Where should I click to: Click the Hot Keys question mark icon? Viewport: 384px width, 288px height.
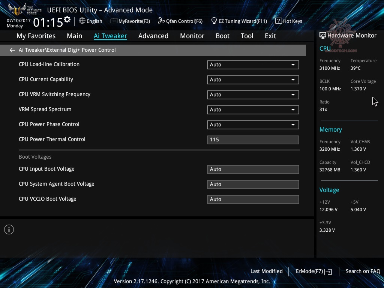point(279,21)
